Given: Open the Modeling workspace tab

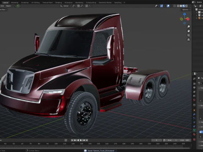Looking at the screenshot, I should [x=14, y=3].
